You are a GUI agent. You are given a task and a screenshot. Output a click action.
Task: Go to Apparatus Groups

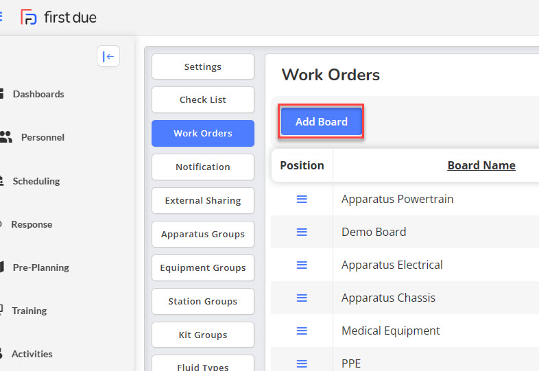[x=203, y=234]
